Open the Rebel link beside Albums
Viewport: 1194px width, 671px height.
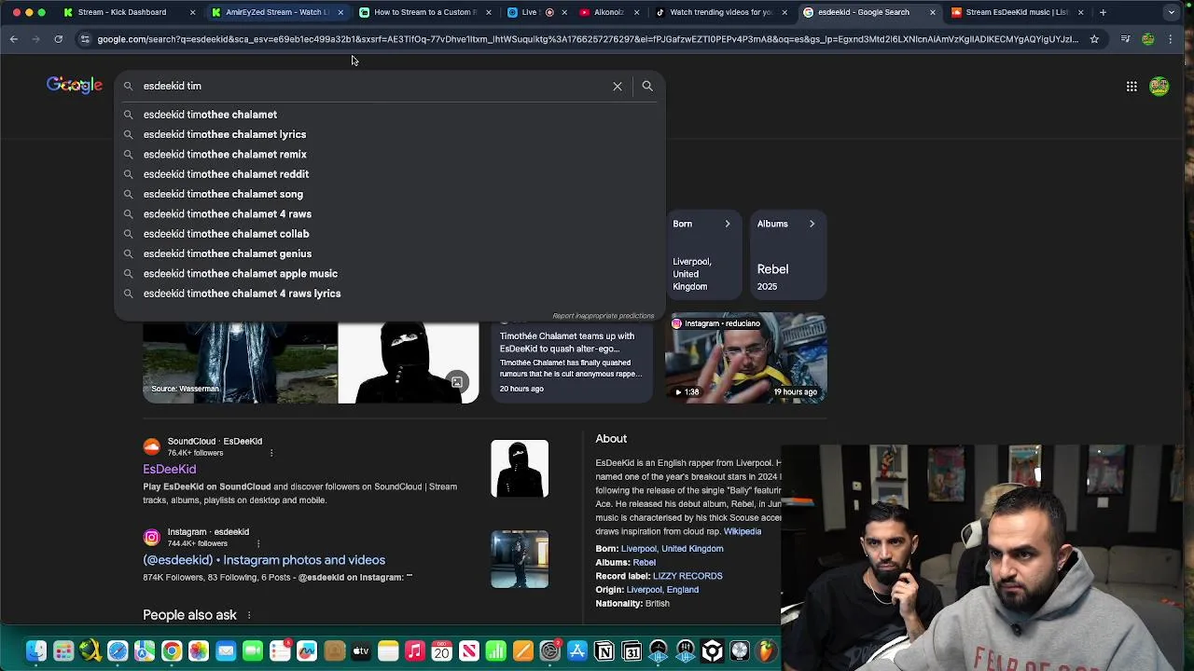coord(645,563)
